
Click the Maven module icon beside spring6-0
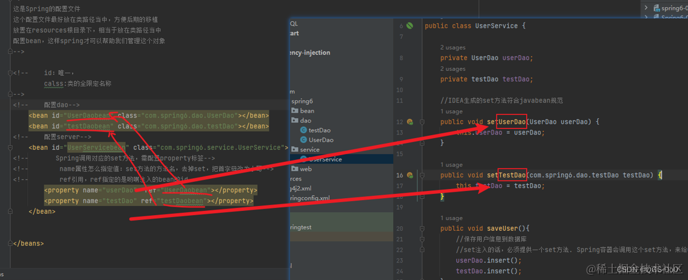pos(657,8)
